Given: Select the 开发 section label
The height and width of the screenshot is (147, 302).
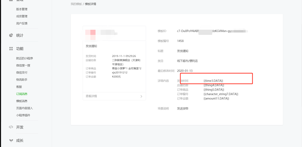Looking at the screenshot, I should (x=20, y=127).
